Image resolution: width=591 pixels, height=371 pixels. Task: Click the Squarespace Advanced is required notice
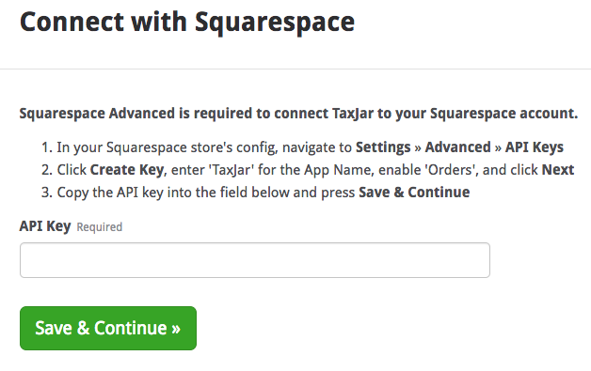tap(298, 114)
